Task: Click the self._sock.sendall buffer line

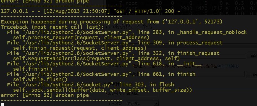Action: pos(103,90)
